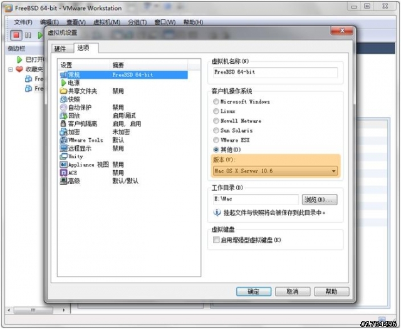
Task: Click the 浏览(B)... button
Action: coord(320,200)
